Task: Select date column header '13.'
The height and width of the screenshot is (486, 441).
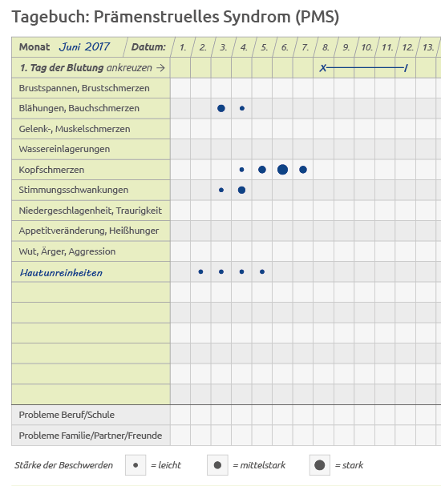Action: tap(428, 47)
